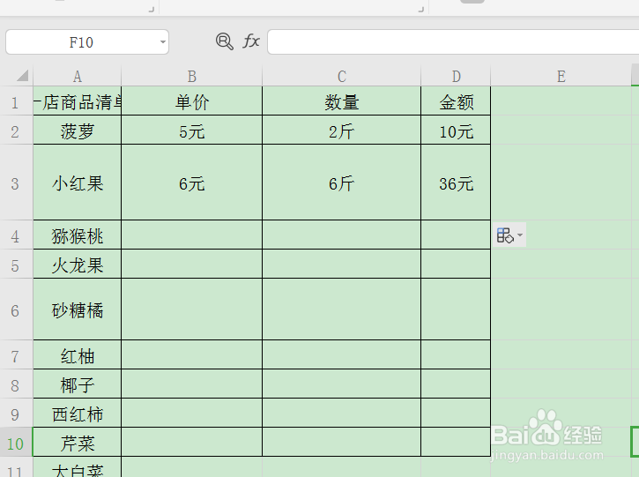Select column B header
Screen dimensions: 639x477
pyautogui.click(x=191, y=76)
